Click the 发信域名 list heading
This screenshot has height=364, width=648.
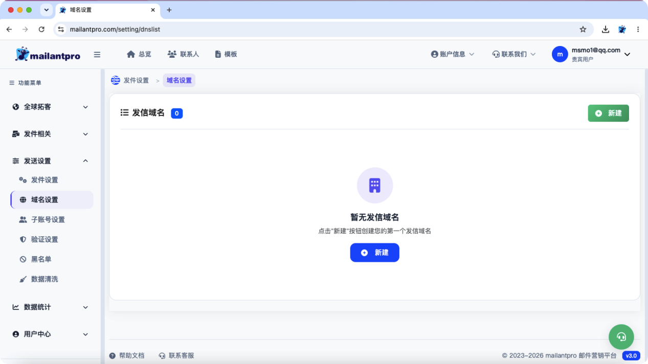click(148, 113)
